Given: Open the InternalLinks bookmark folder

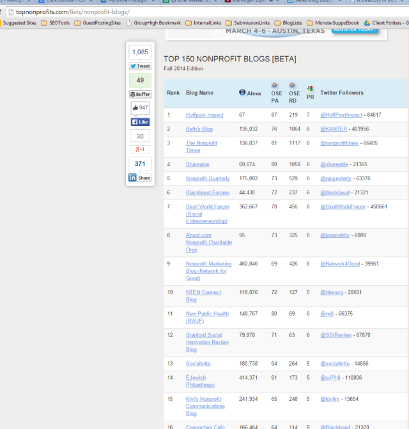Looking at the screenshot, I should point(204,22).
